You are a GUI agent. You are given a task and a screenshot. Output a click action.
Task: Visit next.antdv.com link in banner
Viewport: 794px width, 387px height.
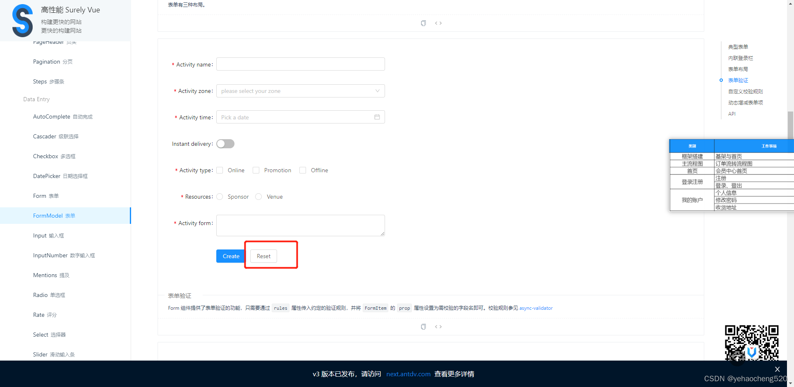(408, 374)
